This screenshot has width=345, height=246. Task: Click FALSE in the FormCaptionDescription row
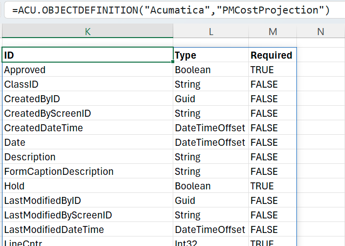272,171
